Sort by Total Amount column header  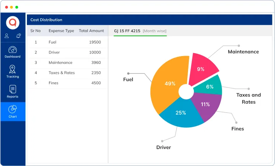[91, 31]
